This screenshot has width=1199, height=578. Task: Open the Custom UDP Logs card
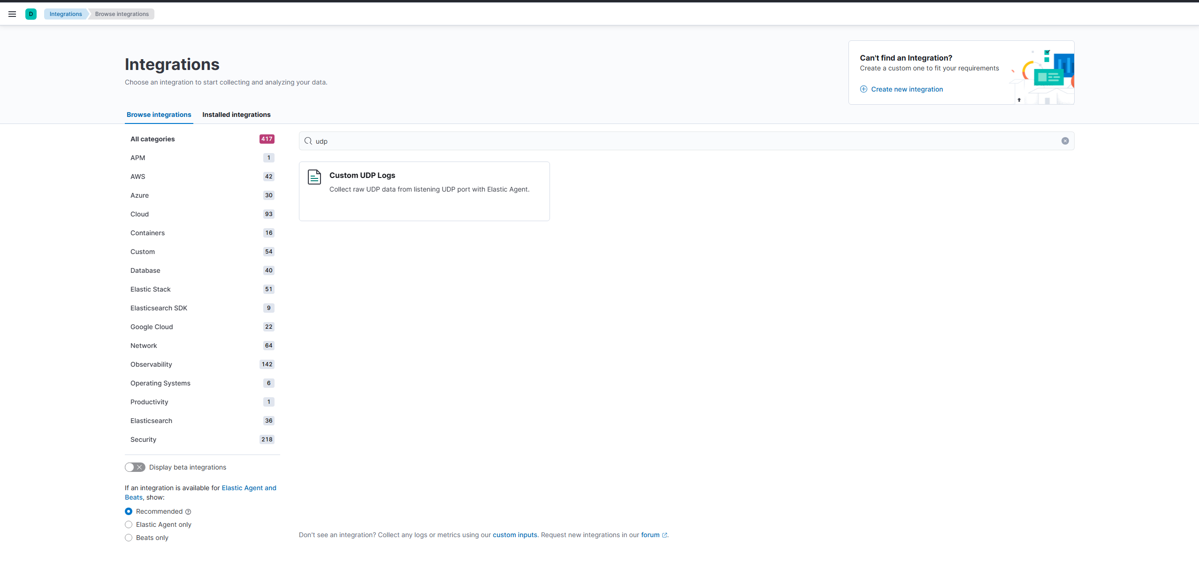pyautogui.click(x=424, y=191)
